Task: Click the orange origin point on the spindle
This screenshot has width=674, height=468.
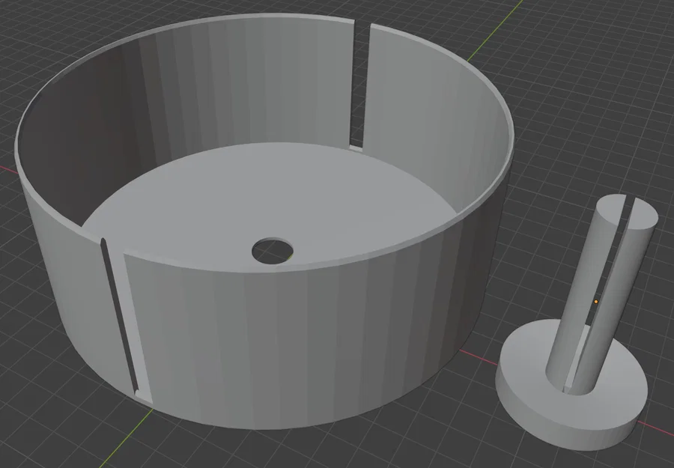Action: (596, 302)
